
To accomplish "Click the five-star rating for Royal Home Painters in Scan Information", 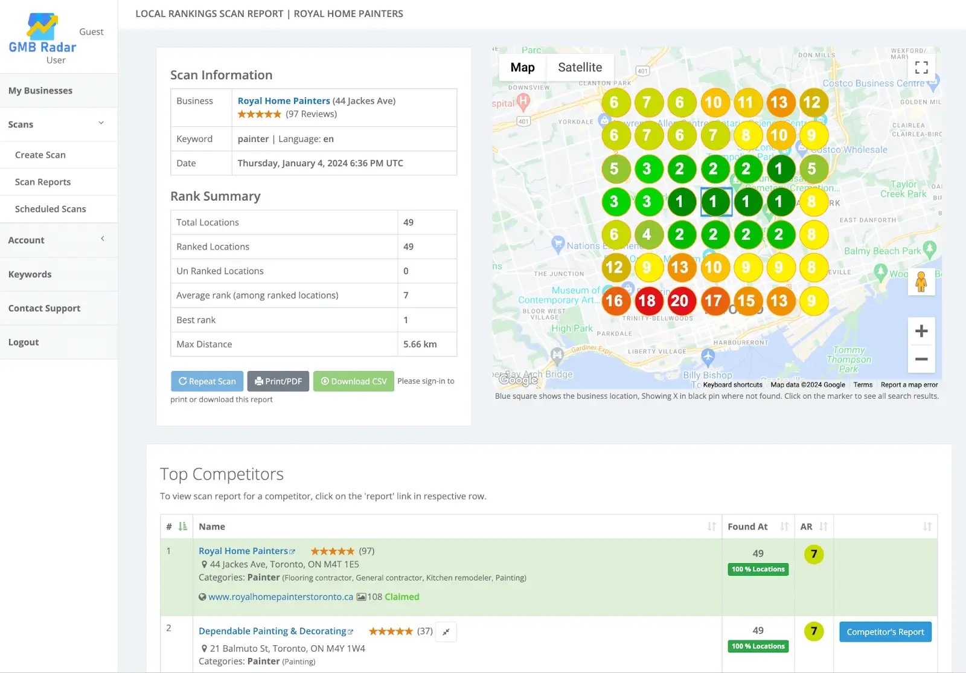I will 260,114.
